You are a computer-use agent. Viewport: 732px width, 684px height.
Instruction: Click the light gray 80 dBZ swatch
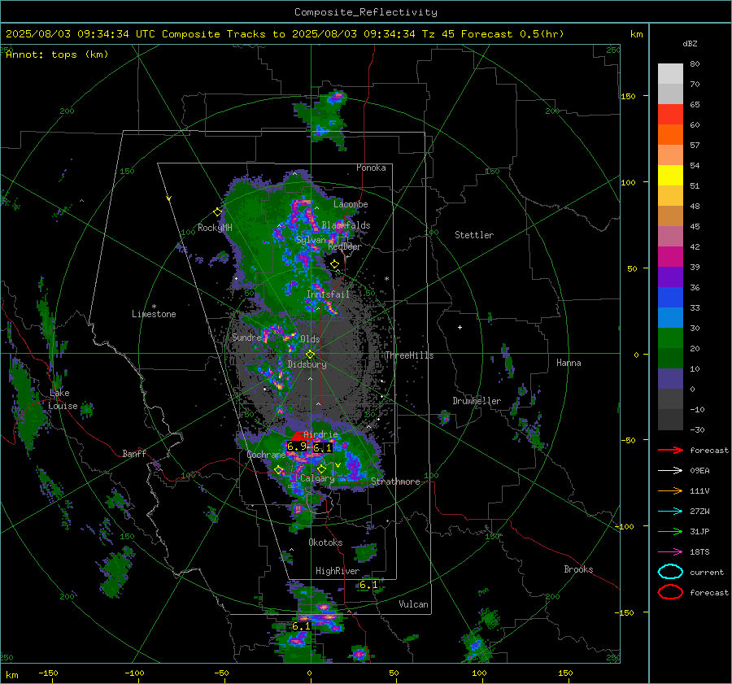pyautogui.click(x=670, y=73)
